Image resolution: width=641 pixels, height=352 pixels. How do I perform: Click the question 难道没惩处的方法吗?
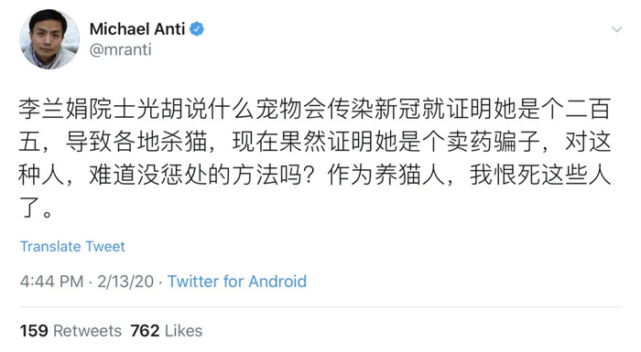[x=195, y=176]
